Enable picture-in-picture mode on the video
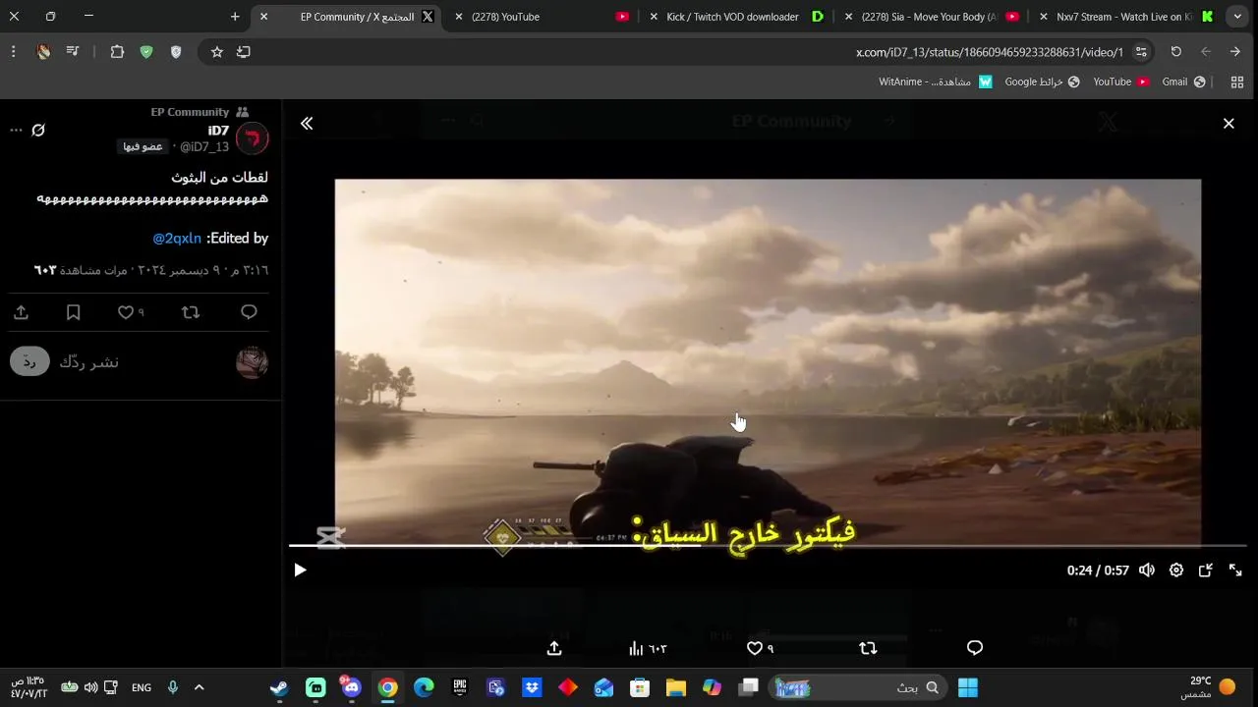 click(1206, 571)
